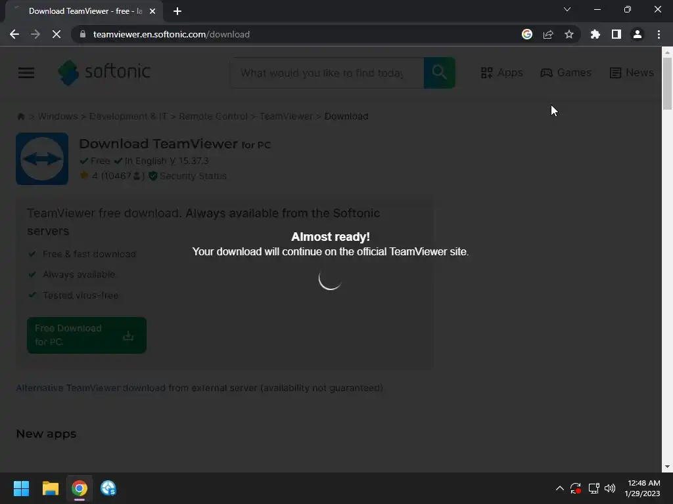Open the globe app in taskbar
The height and width of the screenshot is (504, 673).
pos(108,488)
